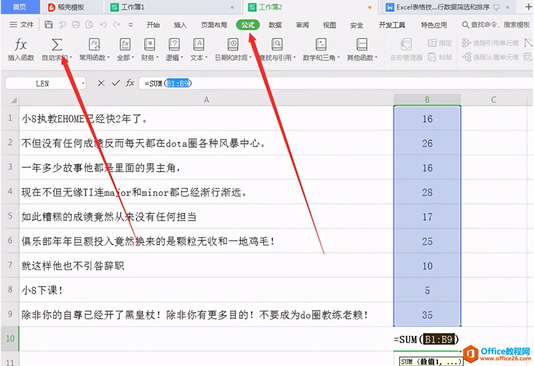
Task: Click the Insert Function (插入函数) fx icon
Action: pos(20,44)
